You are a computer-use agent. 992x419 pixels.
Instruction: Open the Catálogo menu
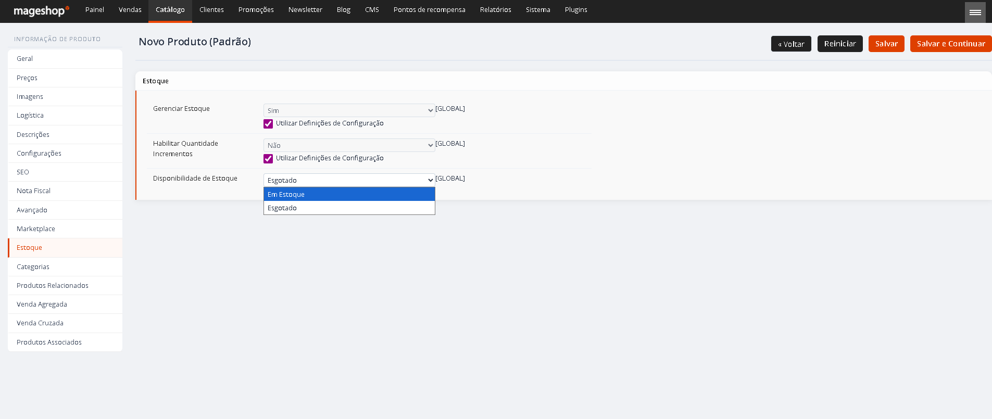pyautogui.click(x=170, y=10)
